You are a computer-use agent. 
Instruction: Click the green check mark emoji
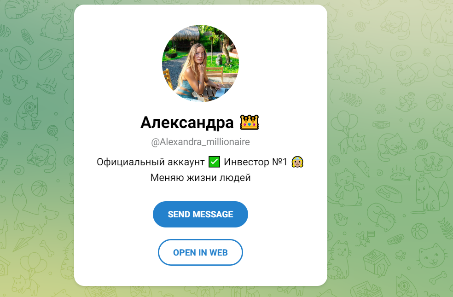tap(214, 162)
